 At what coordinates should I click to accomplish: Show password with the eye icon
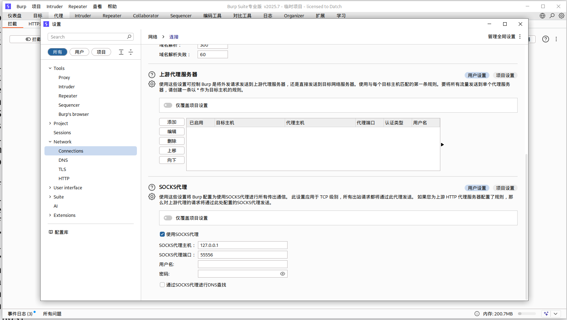pos(283,274)
